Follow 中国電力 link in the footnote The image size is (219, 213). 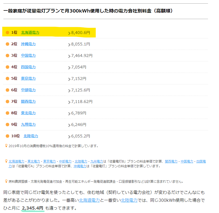pos(187,161)
